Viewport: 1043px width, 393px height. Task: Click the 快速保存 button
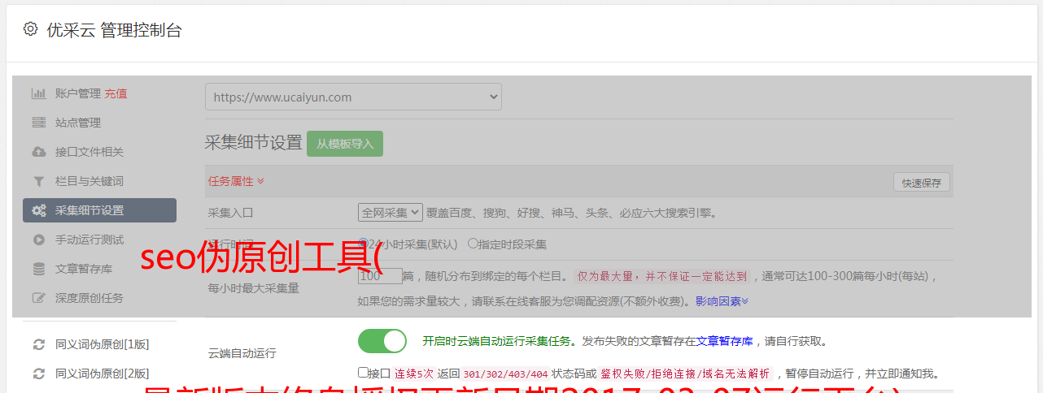[921, 183]
